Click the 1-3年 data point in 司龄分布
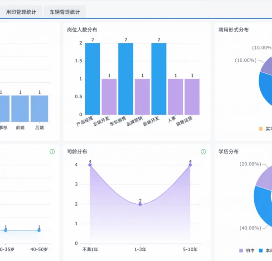This screenshot has width=272, height=261. tap(140, 204)
